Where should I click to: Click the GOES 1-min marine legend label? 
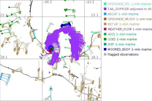[x=122, y=39]
